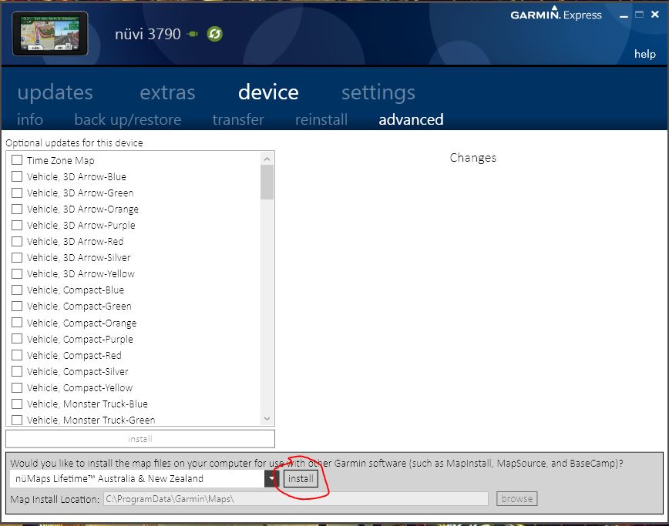Tick the Vehicle, 3D Arrow-Blue checkbox
The image size is (669, 526).
tap(17, 176)
